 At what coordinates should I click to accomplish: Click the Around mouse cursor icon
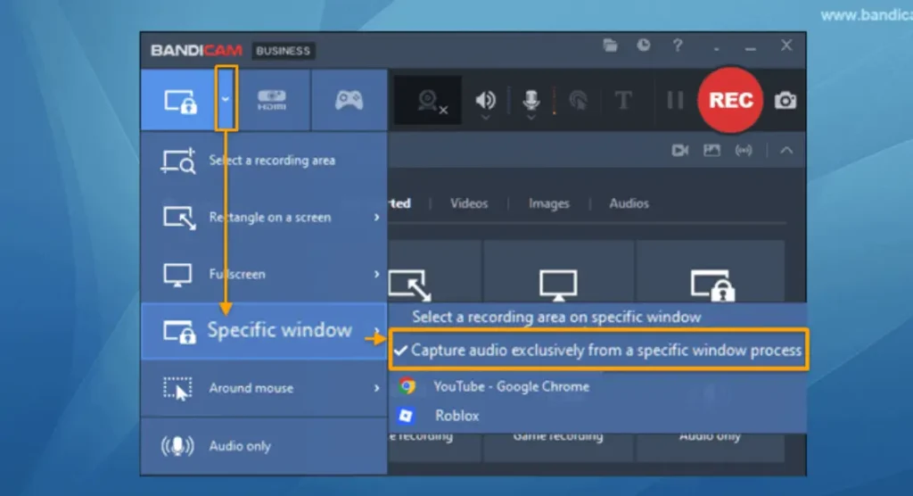tap(177, 388)
